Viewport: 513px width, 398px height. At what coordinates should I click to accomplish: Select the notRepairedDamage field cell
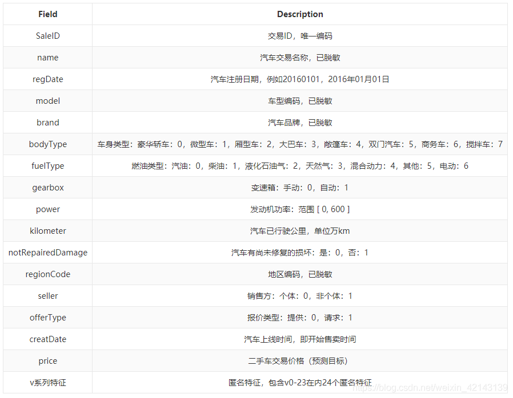click(47, 252)
